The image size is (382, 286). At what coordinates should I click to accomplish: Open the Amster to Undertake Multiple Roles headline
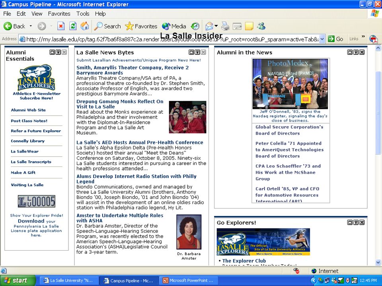click(120, 218)
